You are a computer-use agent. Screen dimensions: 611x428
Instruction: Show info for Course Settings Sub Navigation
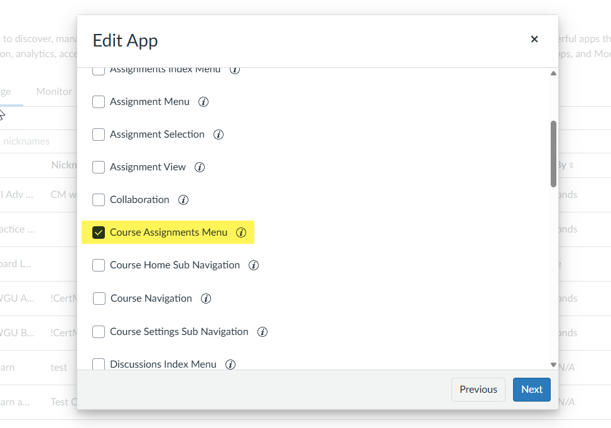pos(262,332)
